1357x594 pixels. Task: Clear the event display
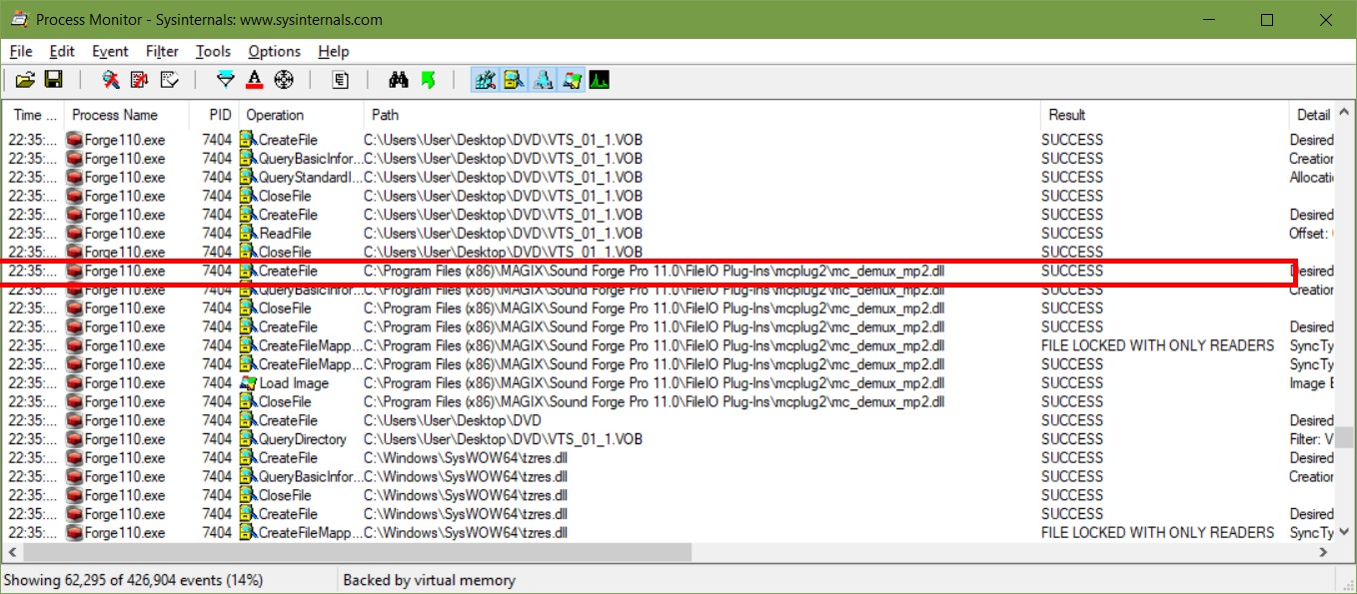(169, 80)
